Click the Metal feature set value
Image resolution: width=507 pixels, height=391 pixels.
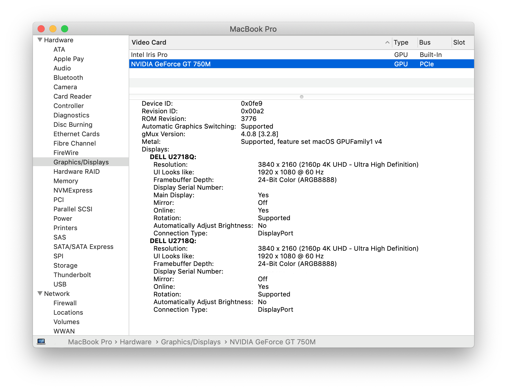[311, 142]
